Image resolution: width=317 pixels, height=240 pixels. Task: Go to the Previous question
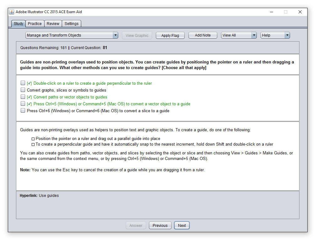(x=160, y=226)
